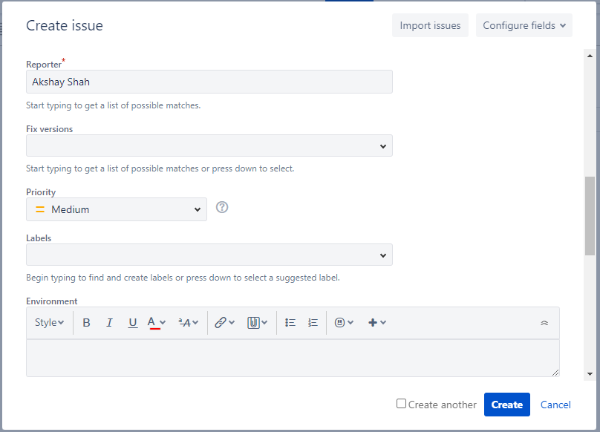The width and height of the screenshot is (600, 432).
Task: Insert a numbered list in Environment field
Action: (313, 322)
